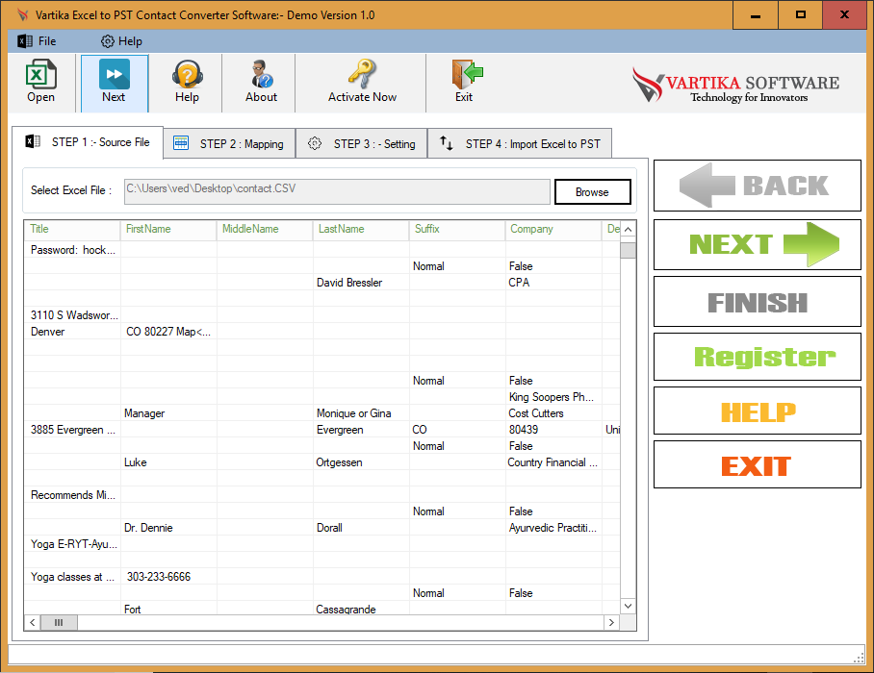The width and height of the screenshot is (874, 673).
Task: Select the '80439' cell
Action: click(554, 430)
